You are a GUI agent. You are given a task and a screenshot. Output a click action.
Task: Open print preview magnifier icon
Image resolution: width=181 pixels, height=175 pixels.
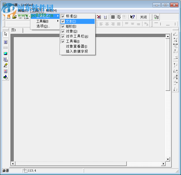click(x=26, y=17)
